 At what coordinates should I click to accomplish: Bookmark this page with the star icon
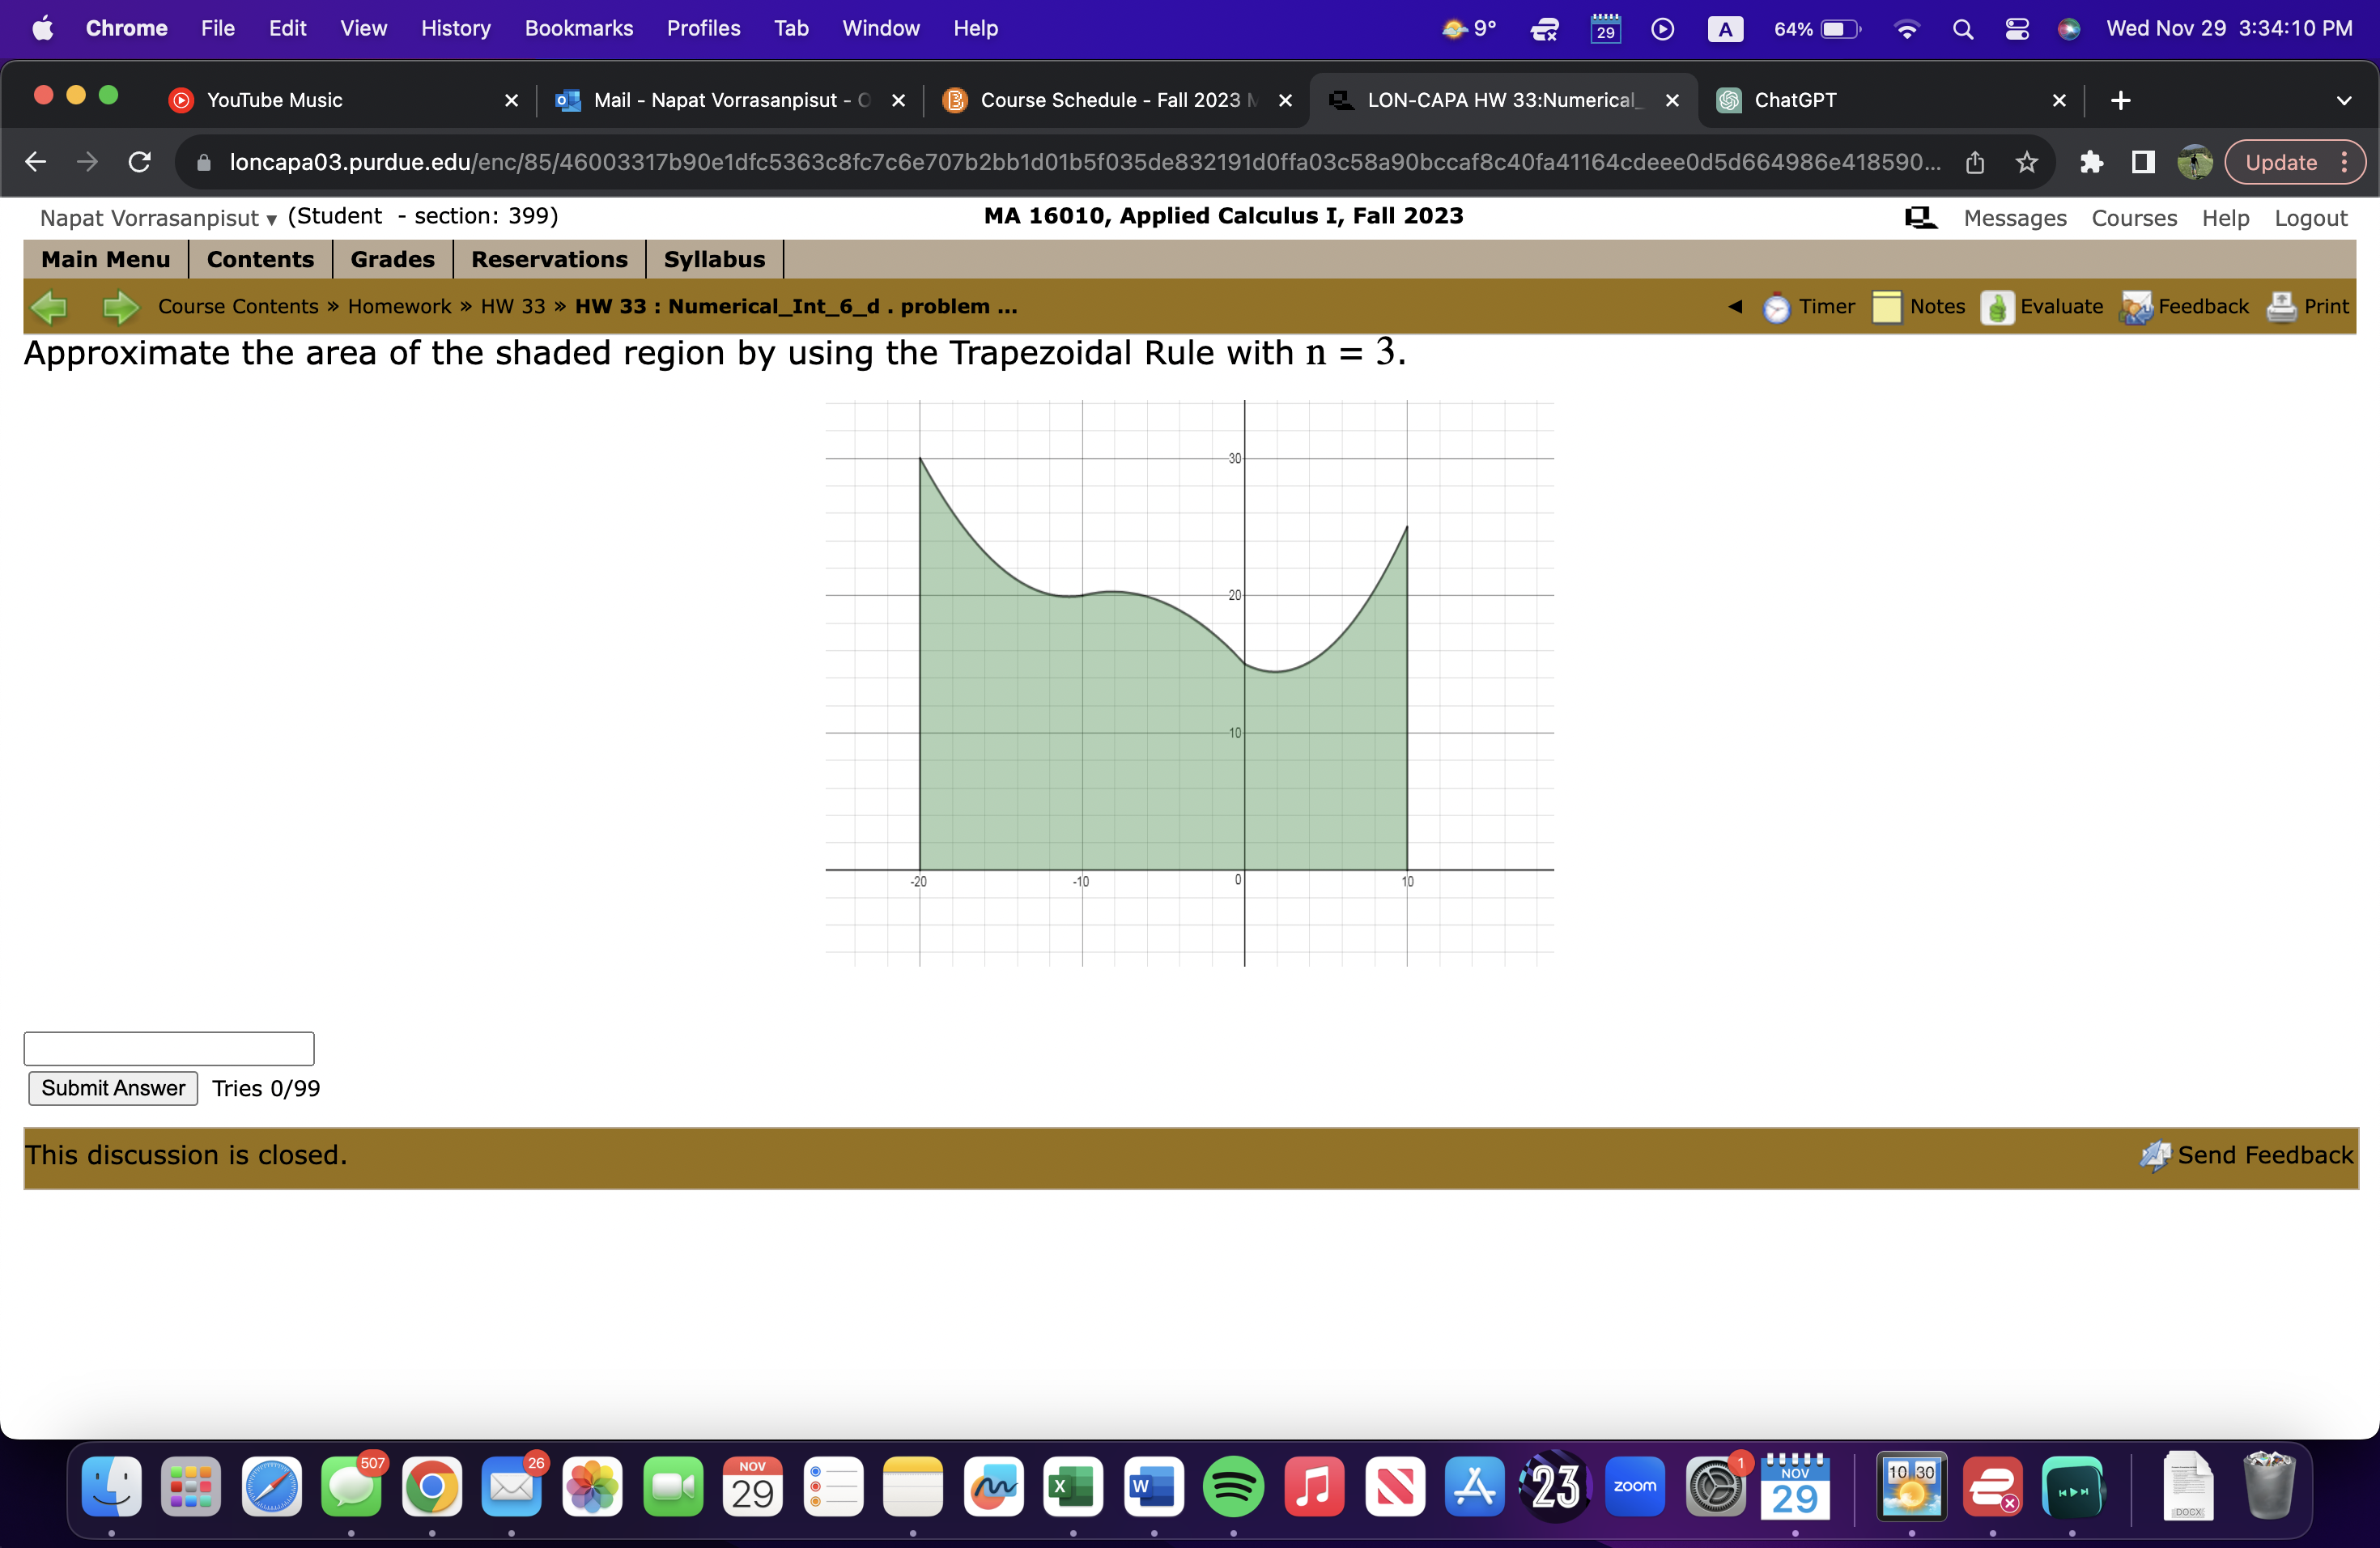[x=2026, y=162]
